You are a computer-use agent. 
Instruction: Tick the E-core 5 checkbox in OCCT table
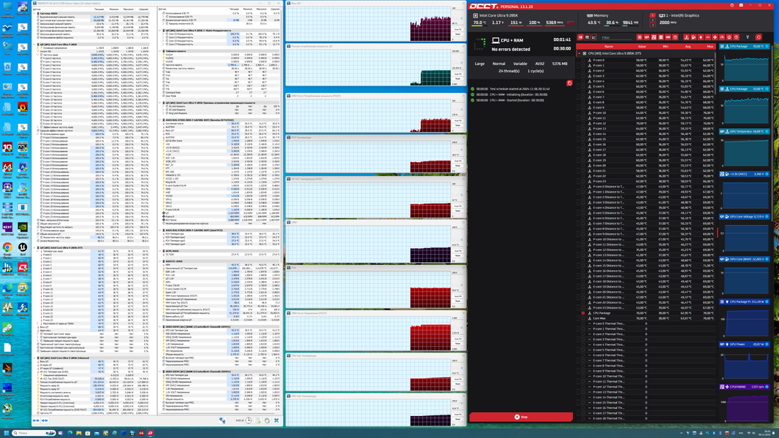582,86
